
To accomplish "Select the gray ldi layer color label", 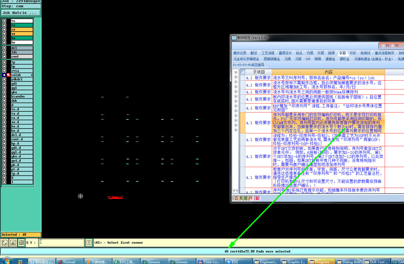I will 22,52.
